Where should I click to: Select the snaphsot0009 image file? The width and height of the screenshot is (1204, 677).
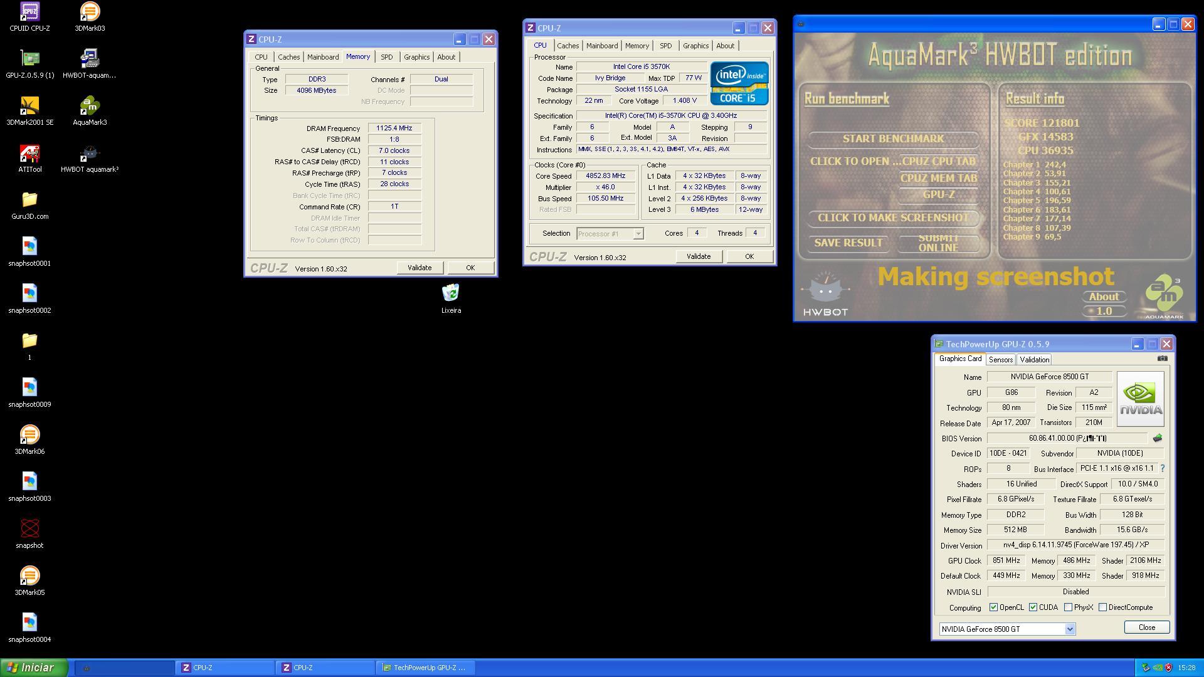tap(29, 393)
